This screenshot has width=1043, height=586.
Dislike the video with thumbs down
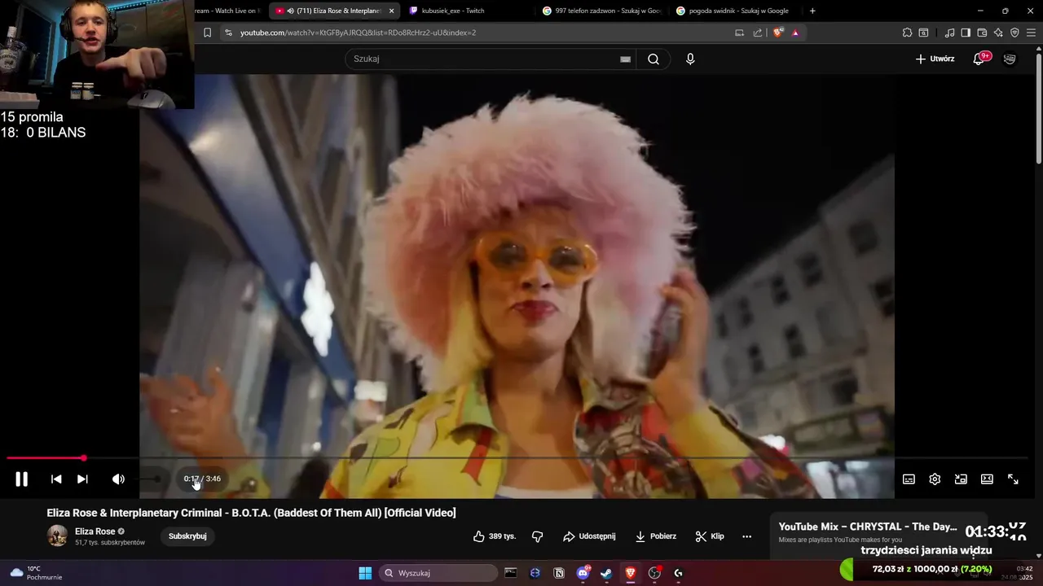pyautogui.click(x=537, y=536)
